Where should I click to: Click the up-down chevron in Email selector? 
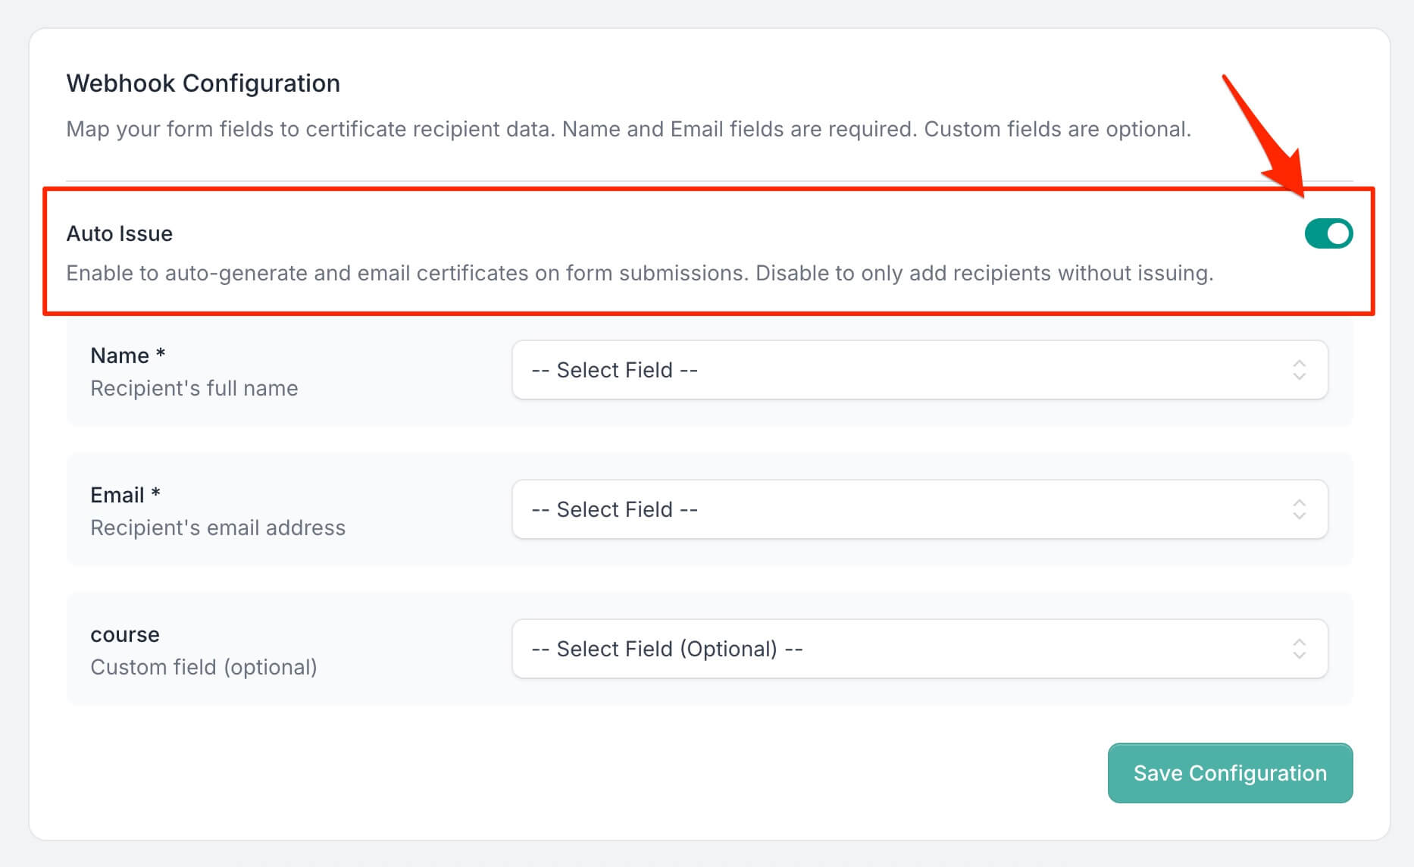coord(1299,509)
